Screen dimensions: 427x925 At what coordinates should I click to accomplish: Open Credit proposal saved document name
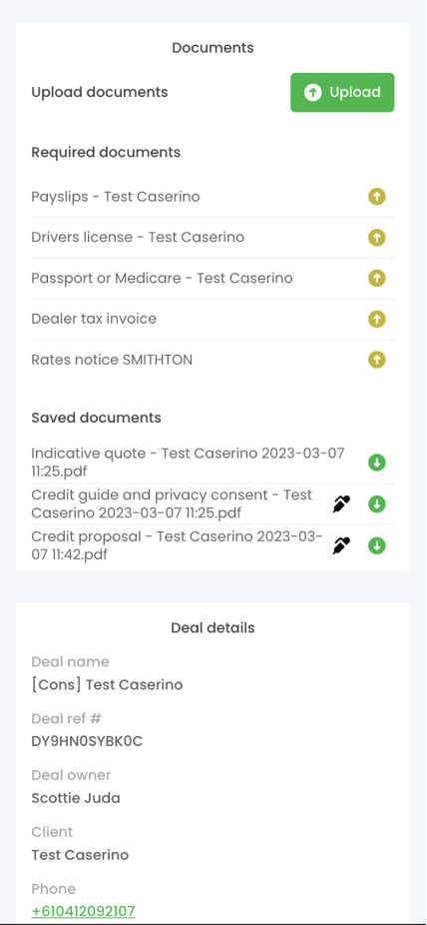[x=178, y=545]
